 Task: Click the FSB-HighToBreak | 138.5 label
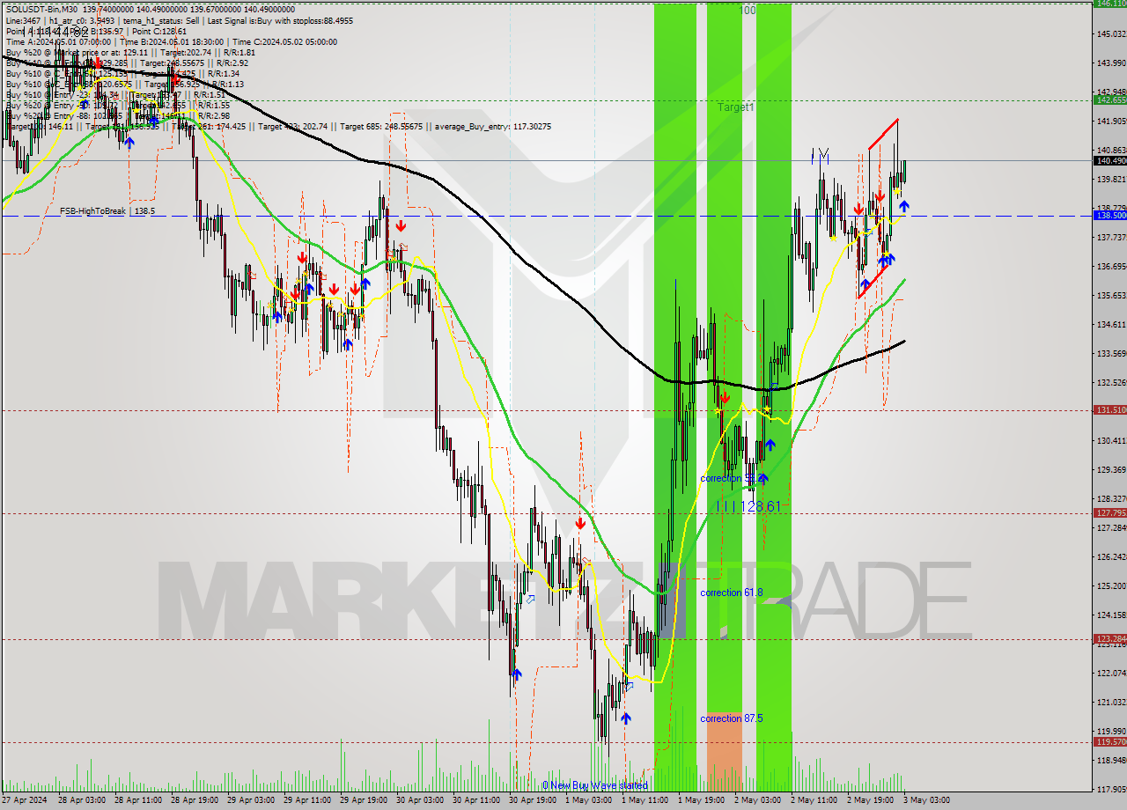[107, 211]
